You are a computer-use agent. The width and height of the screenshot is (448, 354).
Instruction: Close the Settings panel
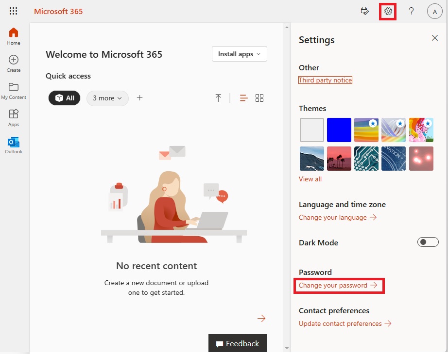[x=434, y=38]
